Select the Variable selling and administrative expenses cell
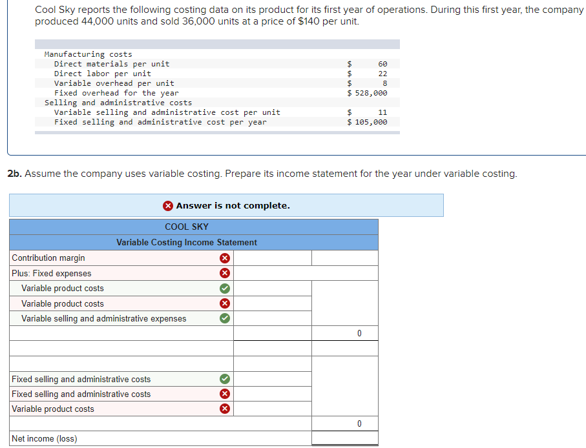This screenshot has height=448, width=586. [x=121, y=318]
